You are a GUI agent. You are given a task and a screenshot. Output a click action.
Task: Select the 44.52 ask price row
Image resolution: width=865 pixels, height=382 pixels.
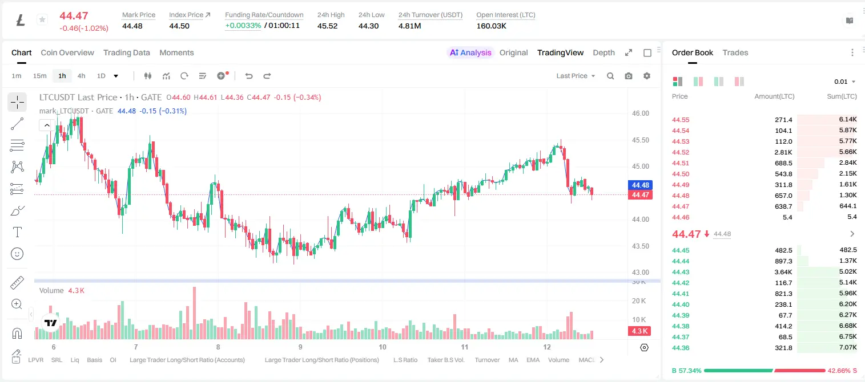765,152
